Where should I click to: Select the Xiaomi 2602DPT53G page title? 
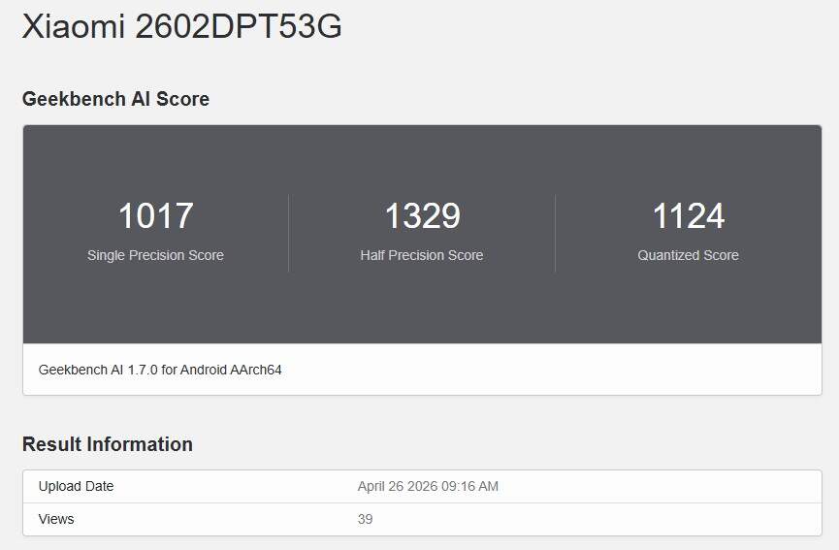point(182,25)
